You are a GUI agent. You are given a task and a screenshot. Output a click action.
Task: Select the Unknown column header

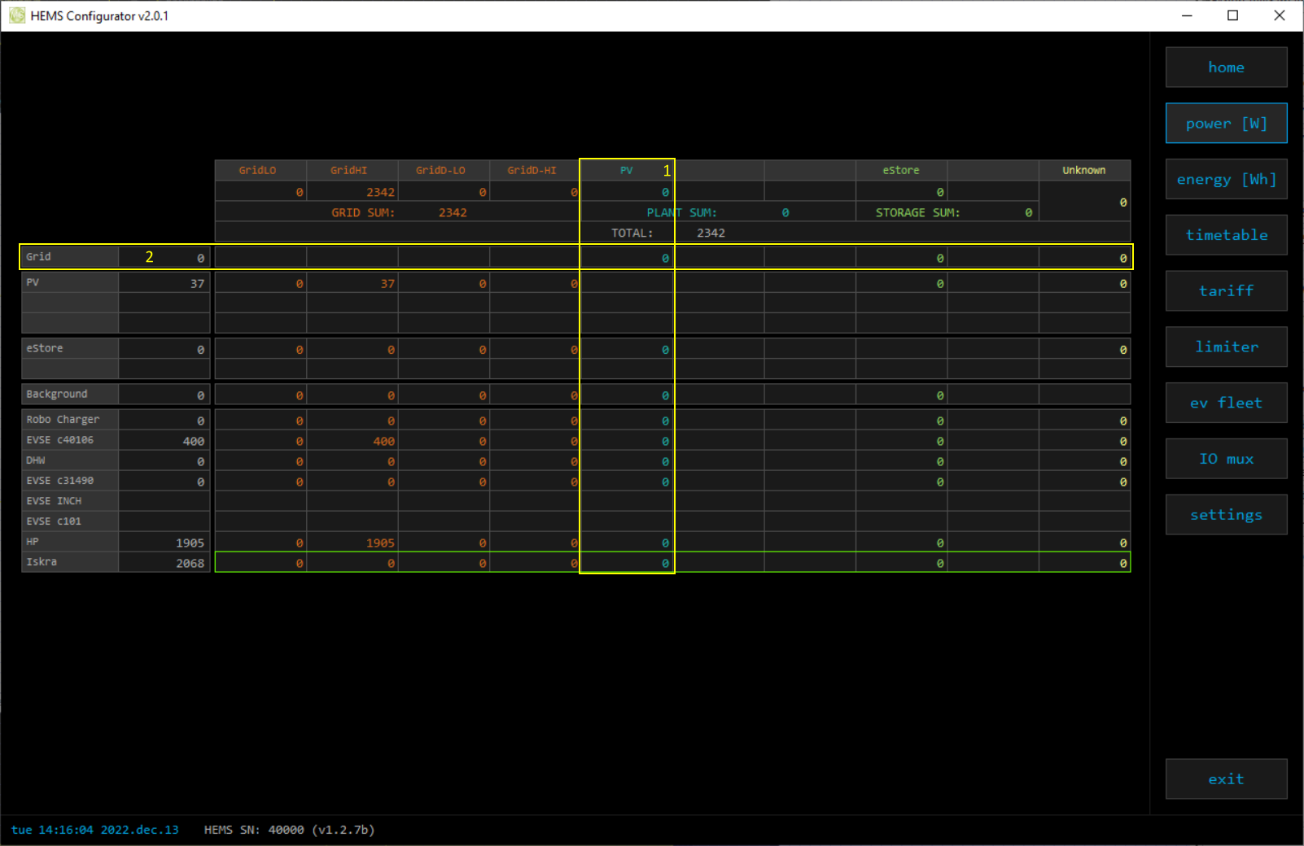tap(1083, 171)
